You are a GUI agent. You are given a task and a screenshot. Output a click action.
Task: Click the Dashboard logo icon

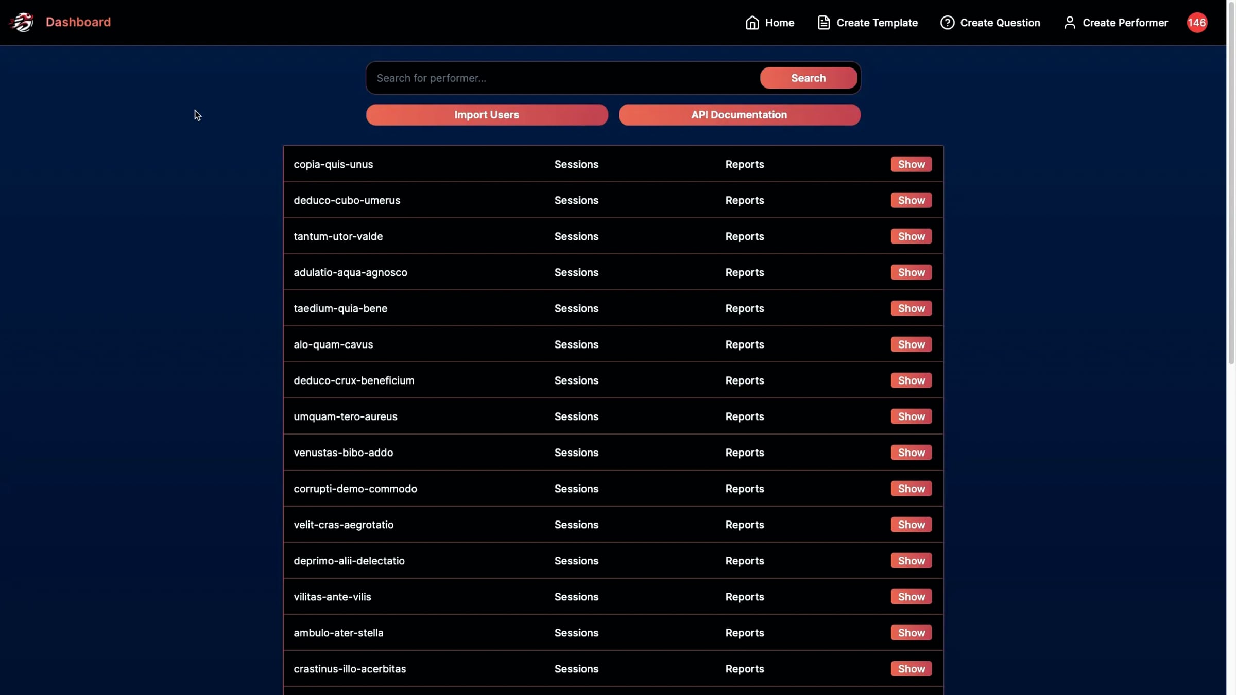(x=21, y=22)
